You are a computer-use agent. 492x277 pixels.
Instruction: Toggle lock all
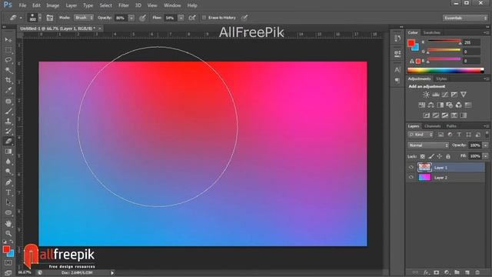(x=448, y=156)
